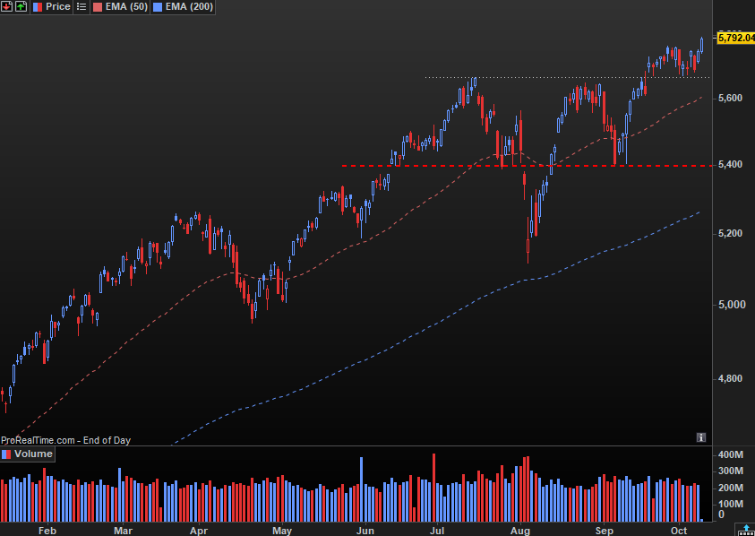Viewport: 755px width, 536px height.
Task: Click the Volume indicator color icon
Action: pyautogui.click(x=6, y=454)
